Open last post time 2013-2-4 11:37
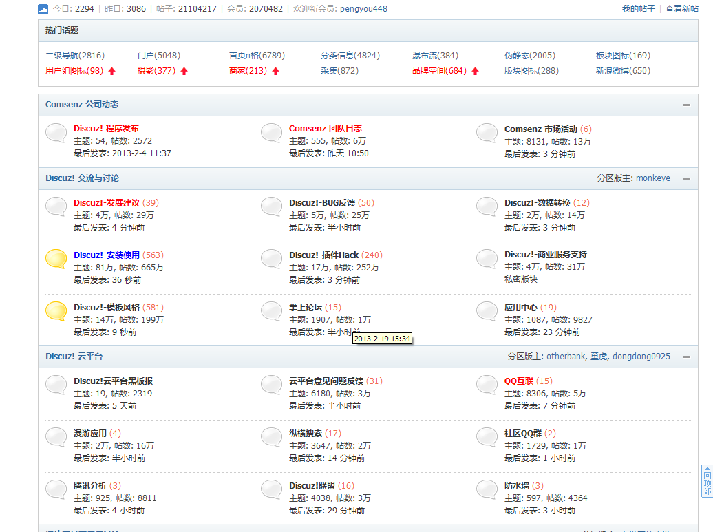 click(142, 153)
